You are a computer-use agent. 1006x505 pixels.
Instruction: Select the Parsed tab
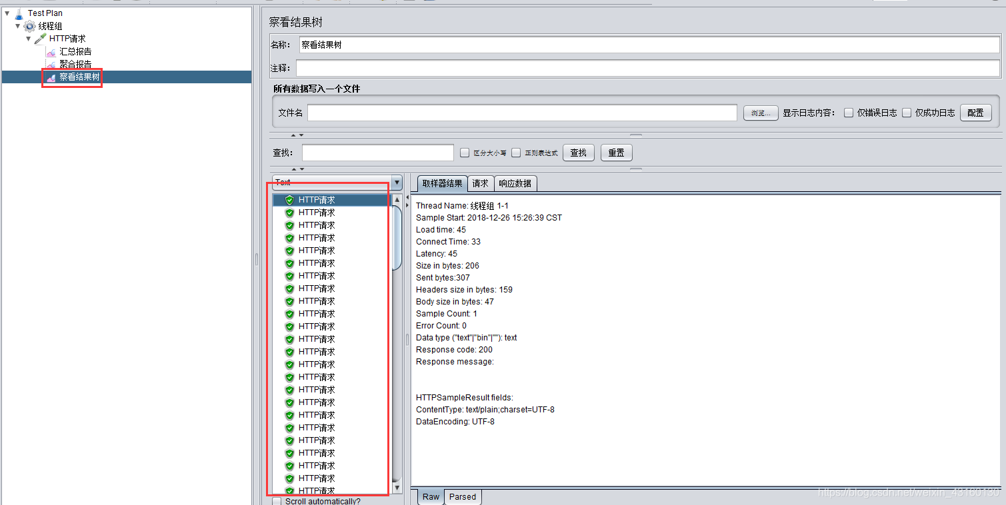[x=463, y=497]
